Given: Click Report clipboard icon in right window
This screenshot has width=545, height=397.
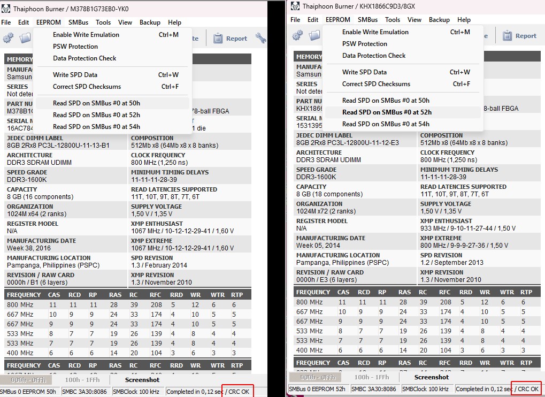Looking at the screenshot, I should pyautogui.click(x=507, y=35).
